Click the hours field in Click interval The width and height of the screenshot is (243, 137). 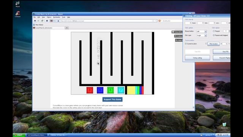[x=188, y=23]
